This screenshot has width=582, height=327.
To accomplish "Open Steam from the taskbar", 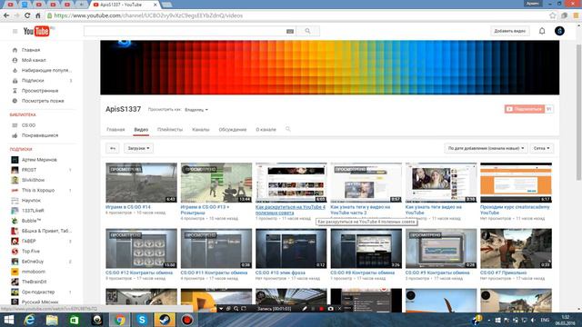I will pos(165,320).
